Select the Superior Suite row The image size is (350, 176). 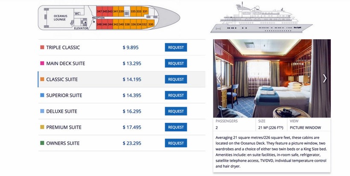(x=122, y=95)
